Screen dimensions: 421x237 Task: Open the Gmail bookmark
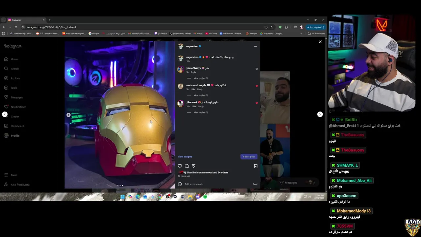pyautogui.click(x=198, y=34)
